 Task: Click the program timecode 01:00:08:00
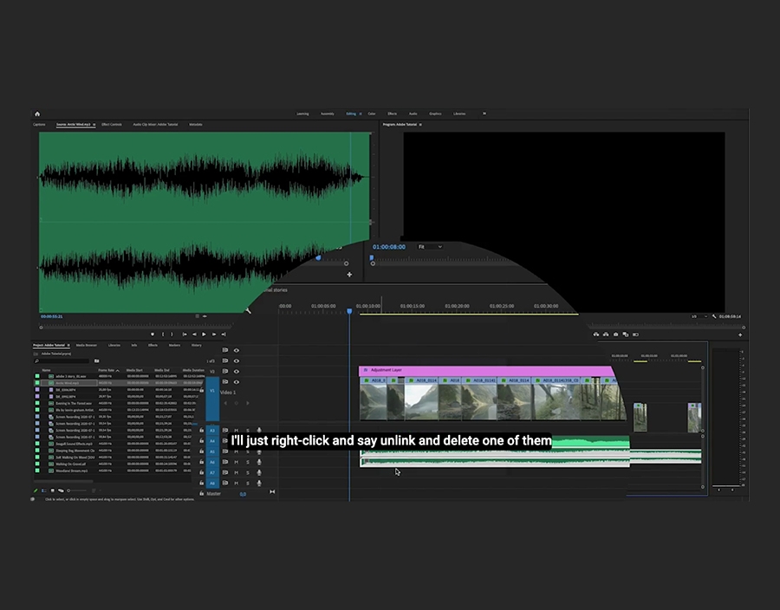tap(389, 247)
